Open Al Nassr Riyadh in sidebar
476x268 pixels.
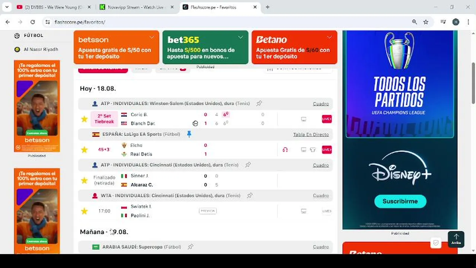tap(41, 50)
